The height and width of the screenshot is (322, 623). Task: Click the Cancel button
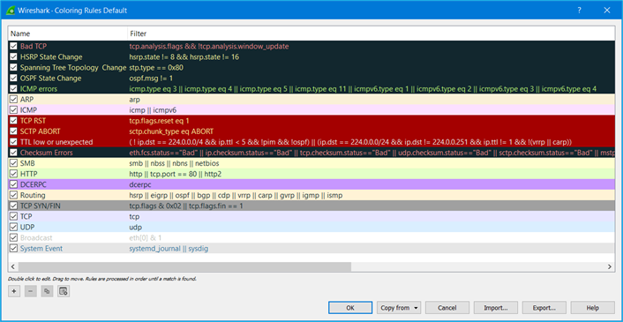click(x=447, y=308)
